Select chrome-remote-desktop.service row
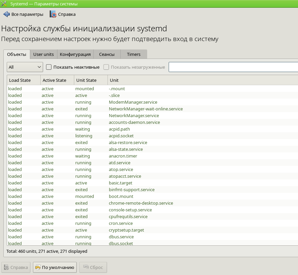This screenshot has height=275, width=298. click(x=153, y=203)
